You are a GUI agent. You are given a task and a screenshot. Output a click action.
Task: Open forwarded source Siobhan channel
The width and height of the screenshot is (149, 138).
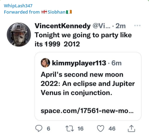click(57, 12)
